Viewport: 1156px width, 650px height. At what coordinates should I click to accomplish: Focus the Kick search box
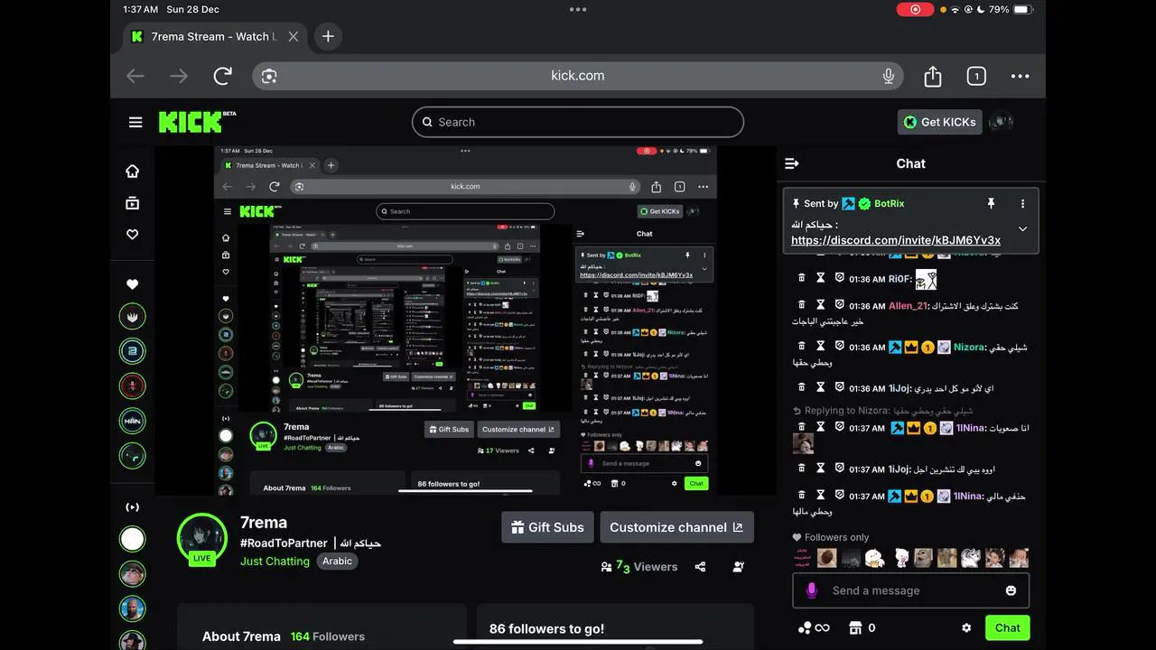pos(578,122)
